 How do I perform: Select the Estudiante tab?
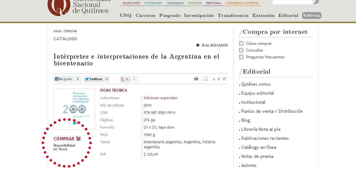154,3
